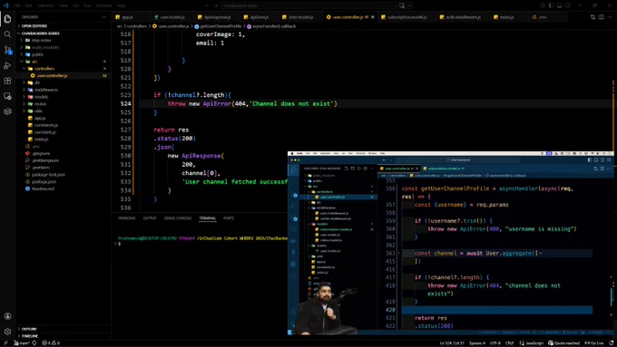Viewport: 617px width, 347px height.
Task: Click the notifications bell in status bar
Action: (x=611, y=343)
